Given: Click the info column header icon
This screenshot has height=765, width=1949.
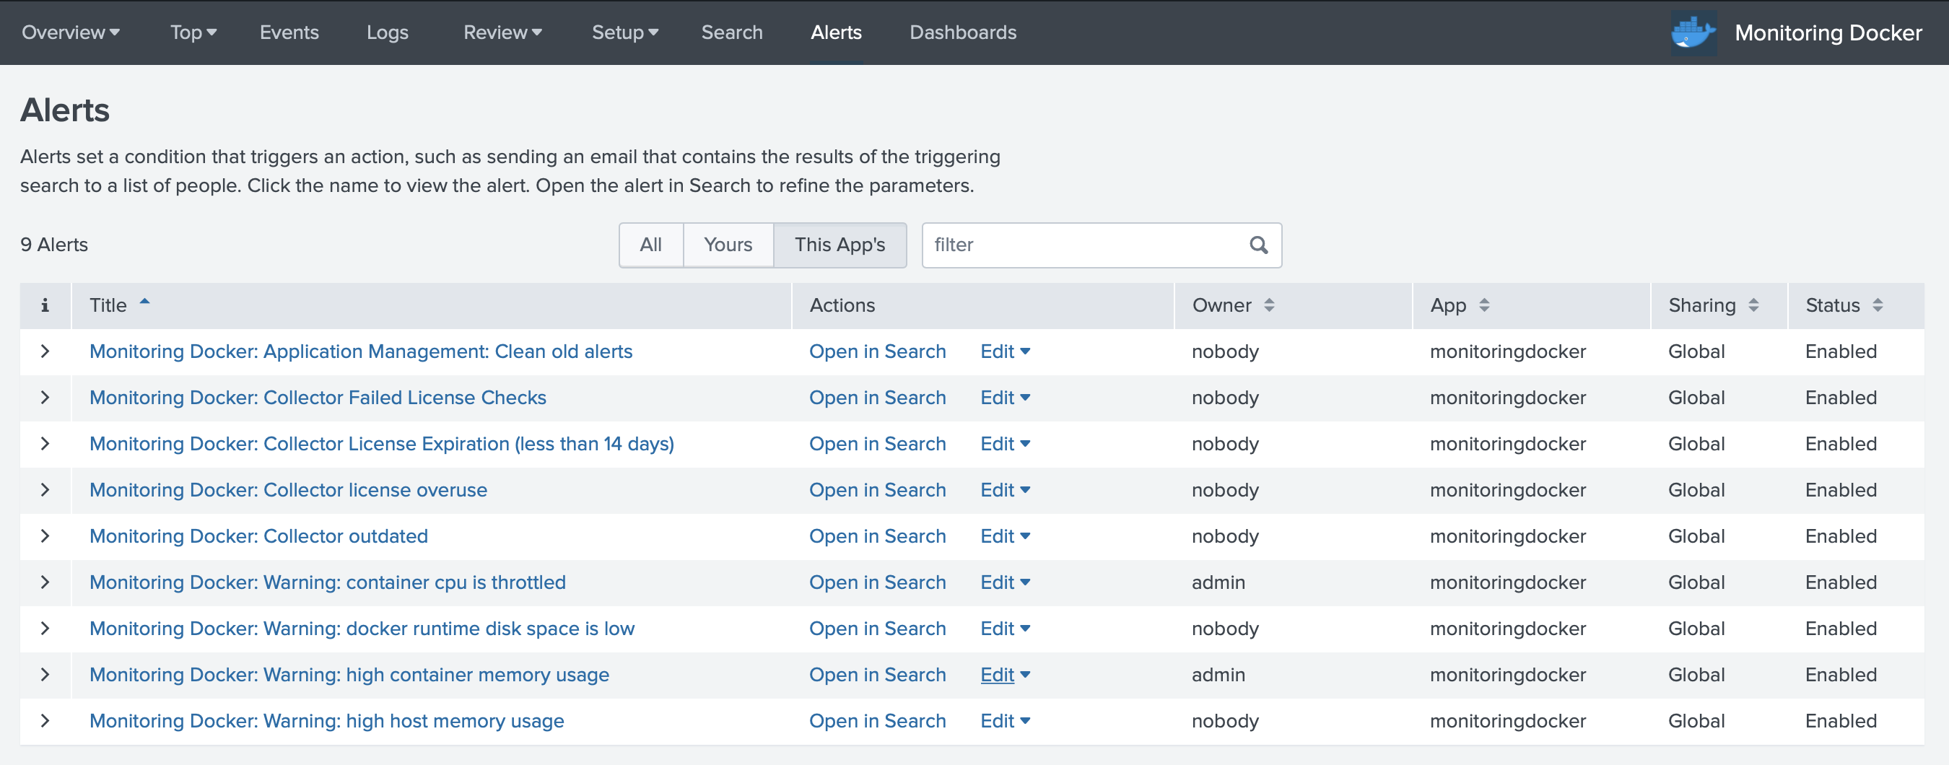Looking at the screenshot, I should pos(45,305).
